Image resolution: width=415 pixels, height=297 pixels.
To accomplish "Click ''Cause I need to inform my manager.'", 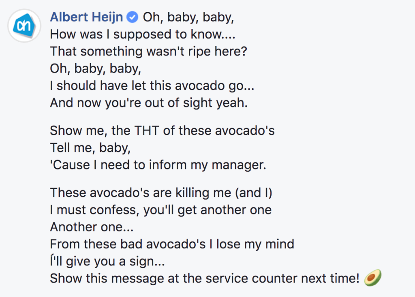I will (158, 165).
